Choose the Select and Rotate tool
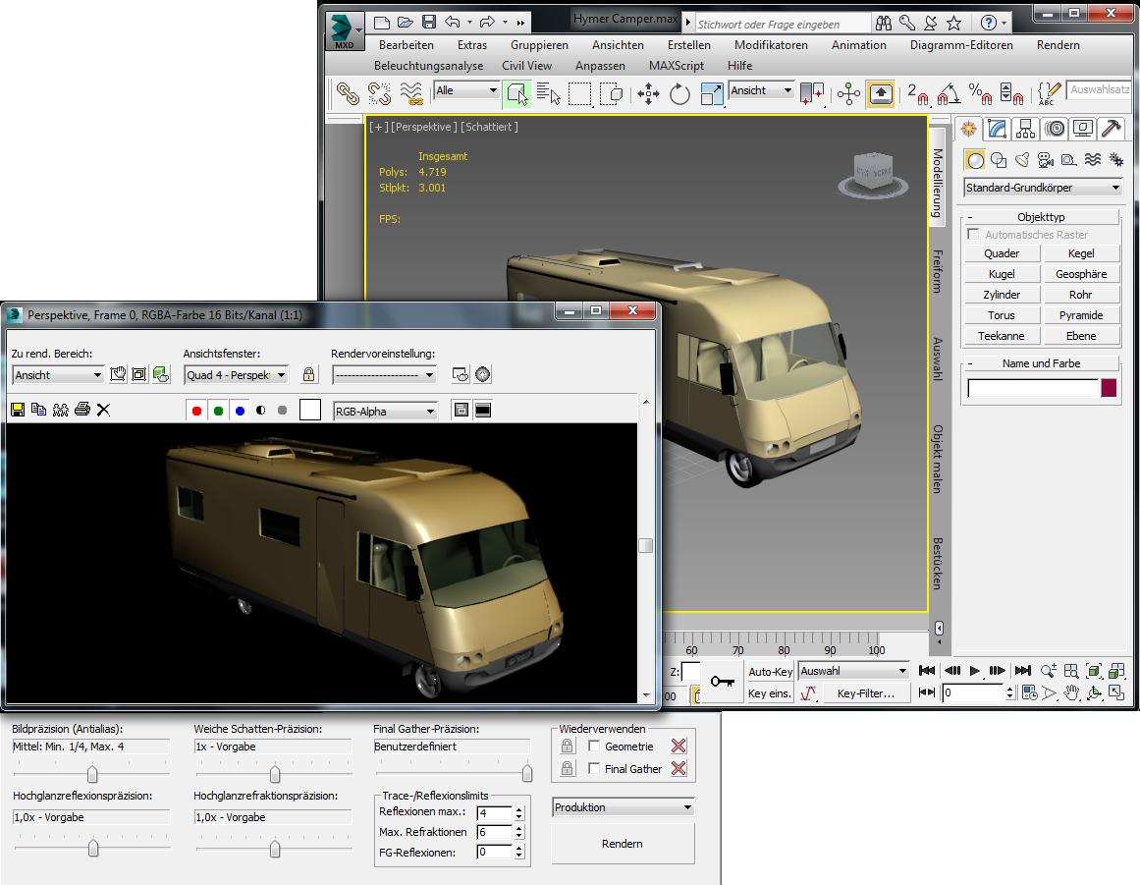 click(679, 94)
